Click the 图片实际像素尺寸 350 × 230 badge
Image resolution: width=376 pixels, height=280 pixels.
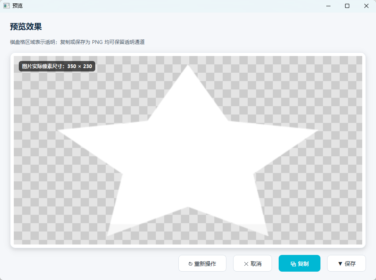pyautogui.click(x=57, y=66)
